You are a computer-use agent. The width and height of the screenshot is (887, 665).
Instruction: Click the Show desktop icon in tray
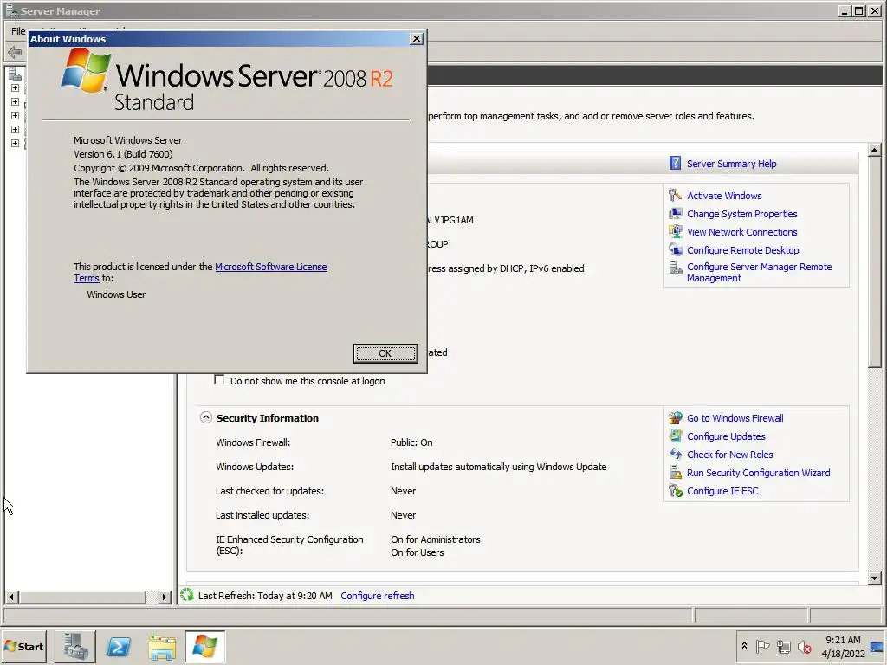pos(877,646)
